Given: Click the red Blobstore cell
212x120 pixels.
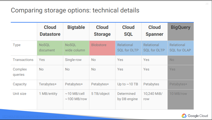Looking at the screenshot, I should coord(102,48).
